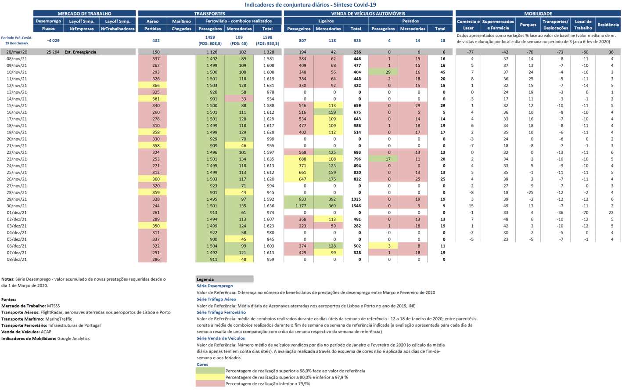Select the Marítimo column header

[181, 21]
